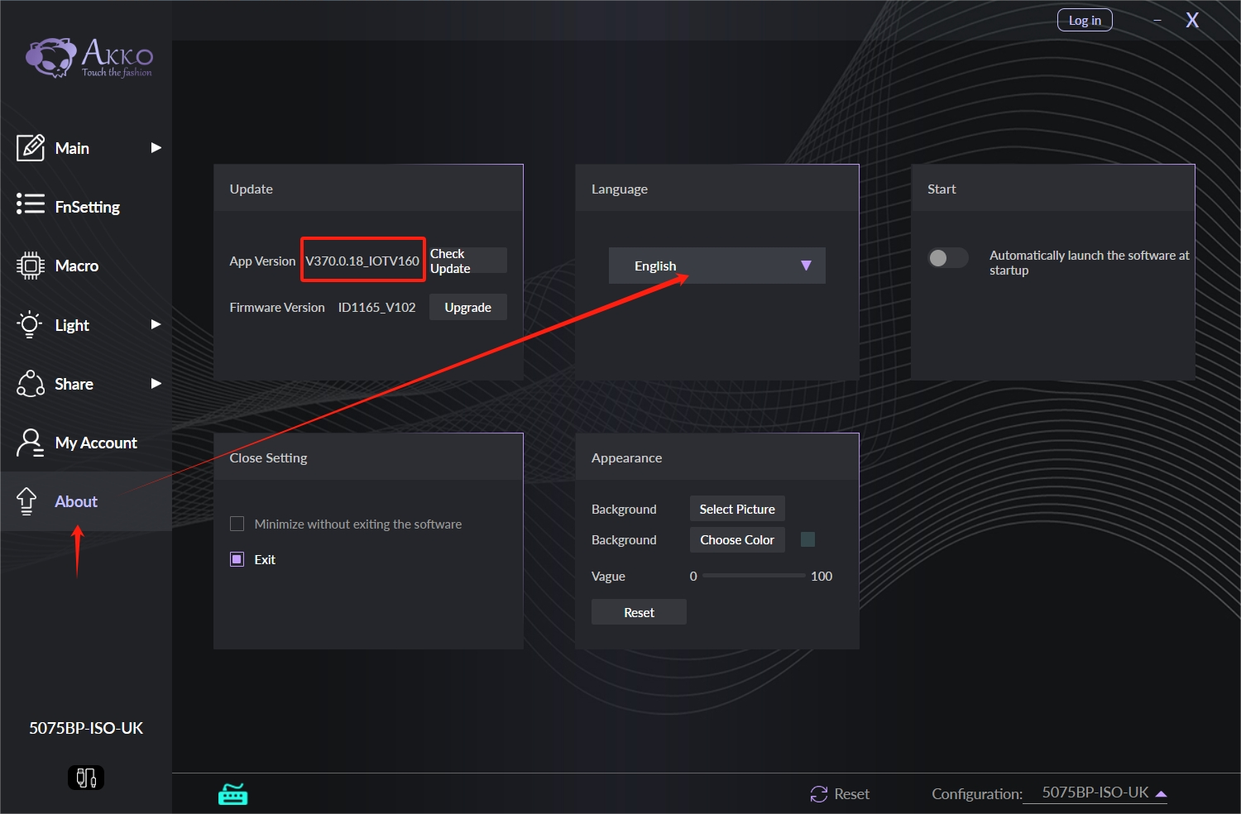Click the Vague slider track
The height and width of the screenshot is (814, 1241).
click(753, 576)
